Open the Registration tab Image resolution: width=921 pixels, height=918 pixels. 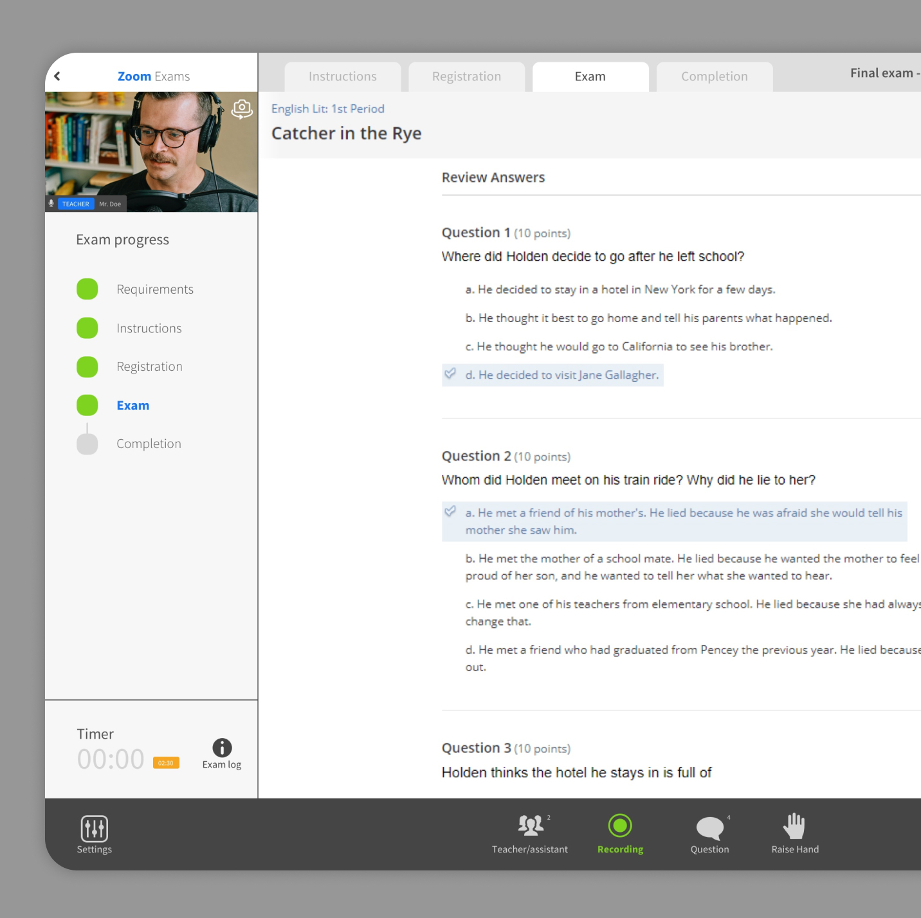(466, 77)
